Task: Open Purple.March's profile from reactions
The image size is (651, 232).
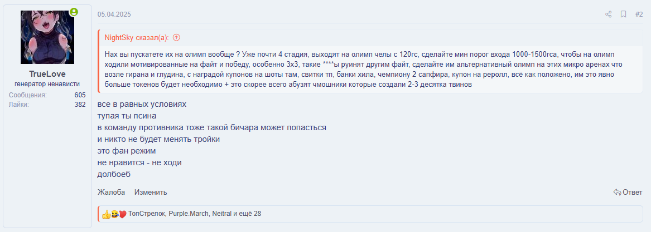Action: click(x=189, y=214)
